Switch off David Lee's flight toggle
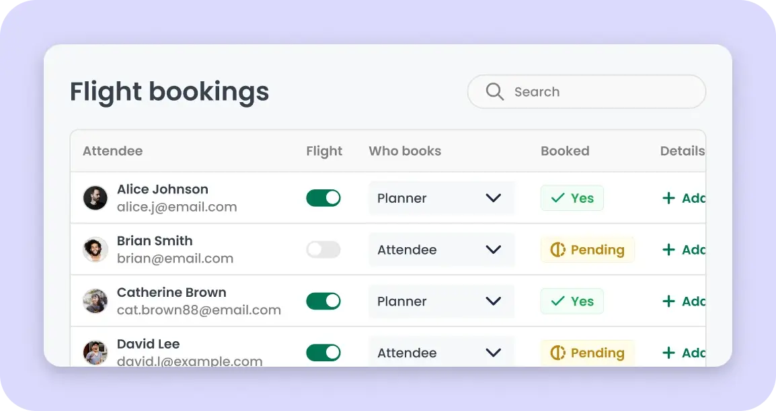Viewport: 776px width, 411px height. coord(323,353)
